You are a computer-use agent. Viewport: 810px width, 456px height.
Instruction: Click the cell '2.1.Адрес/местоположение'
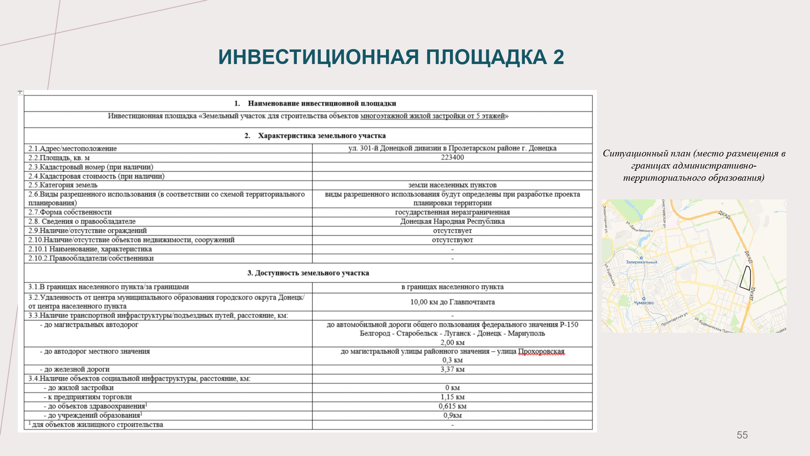[x=168, y=148]
